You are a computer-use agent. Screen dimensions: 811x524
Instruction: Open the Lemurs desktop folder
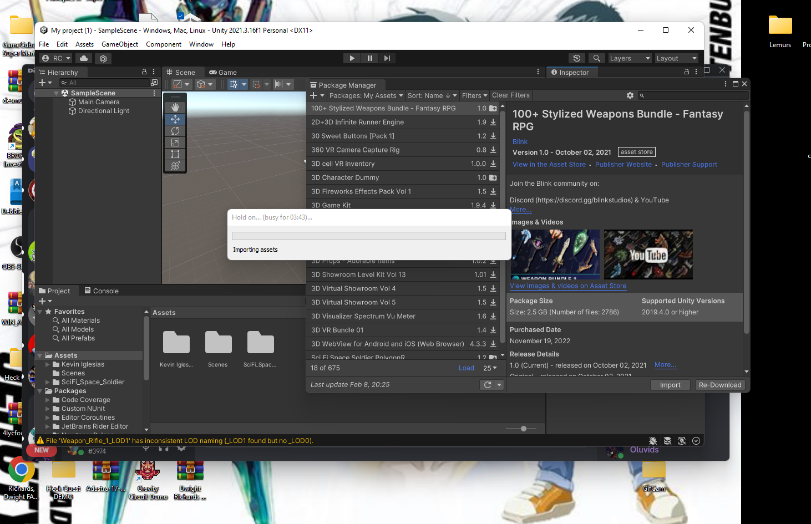tap(780, 32)
